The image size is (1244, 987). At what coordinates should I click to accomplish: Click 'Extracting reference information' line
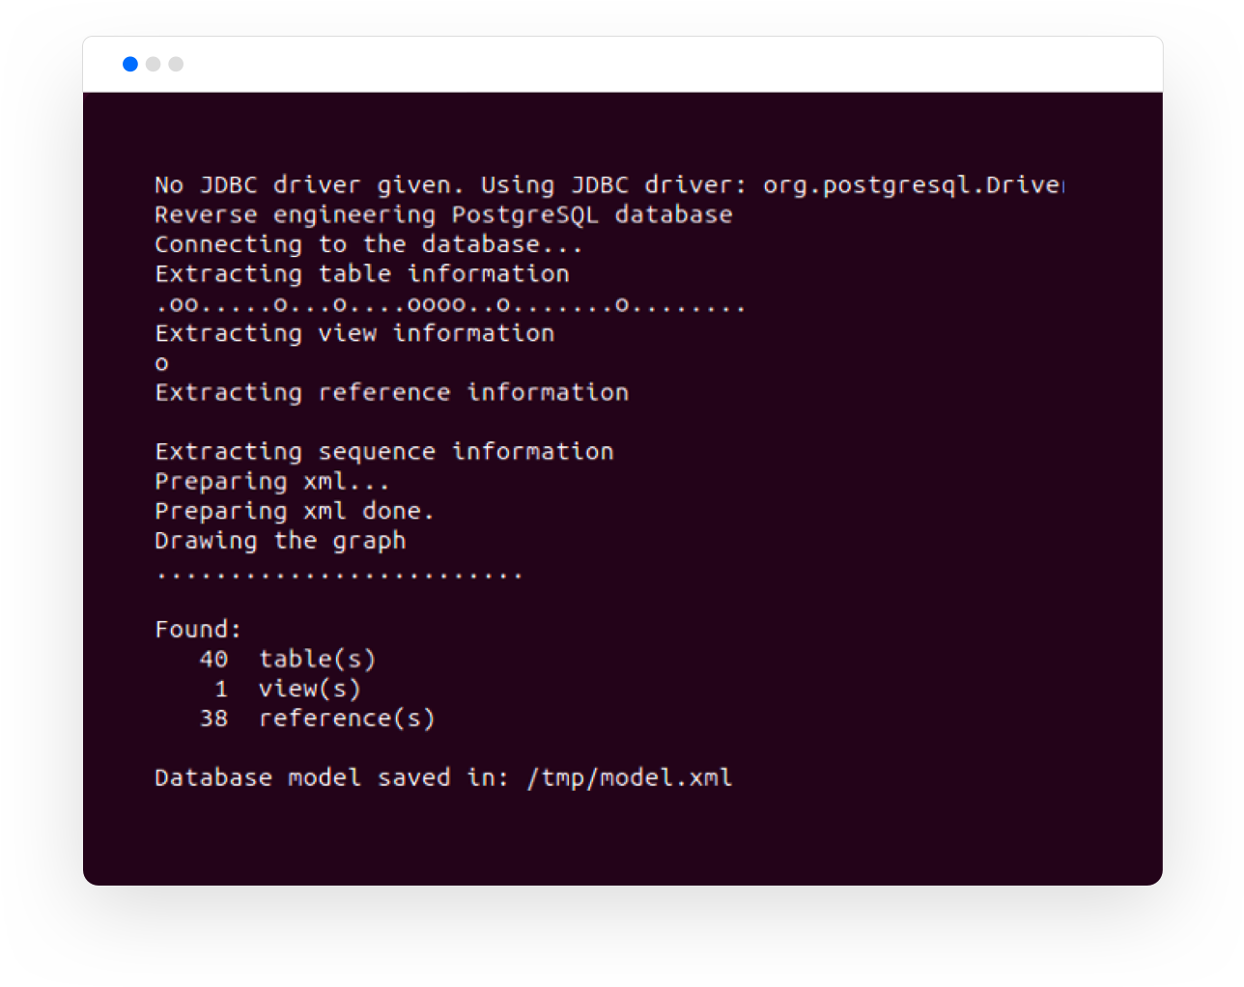391,392
